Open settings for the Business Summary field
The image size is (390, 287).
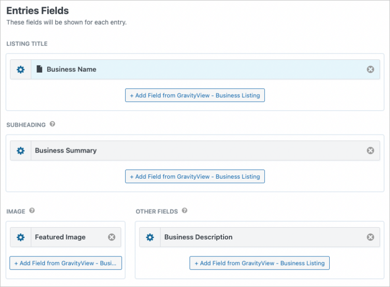(20, 150)
